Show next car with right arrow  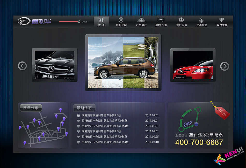[225, 66]
